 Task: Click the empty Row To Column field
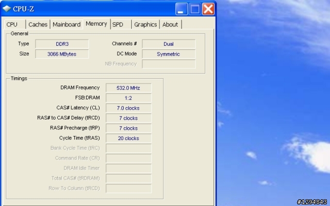128,188
